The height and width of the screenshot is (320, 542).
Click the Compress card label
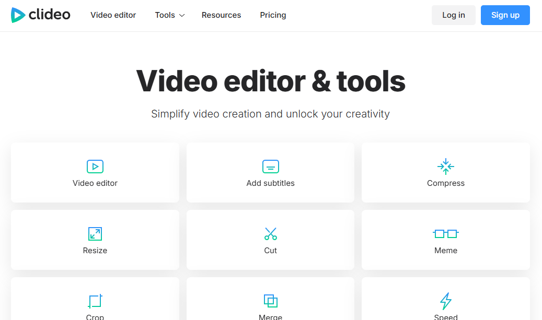pyautogui.click(x=445, y=183)
